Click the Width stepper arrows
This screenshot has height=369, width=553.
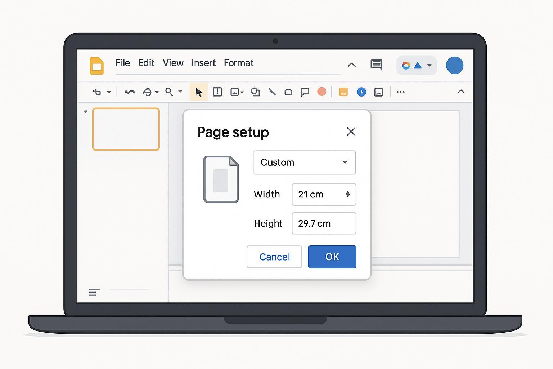(x=347, y=195)
